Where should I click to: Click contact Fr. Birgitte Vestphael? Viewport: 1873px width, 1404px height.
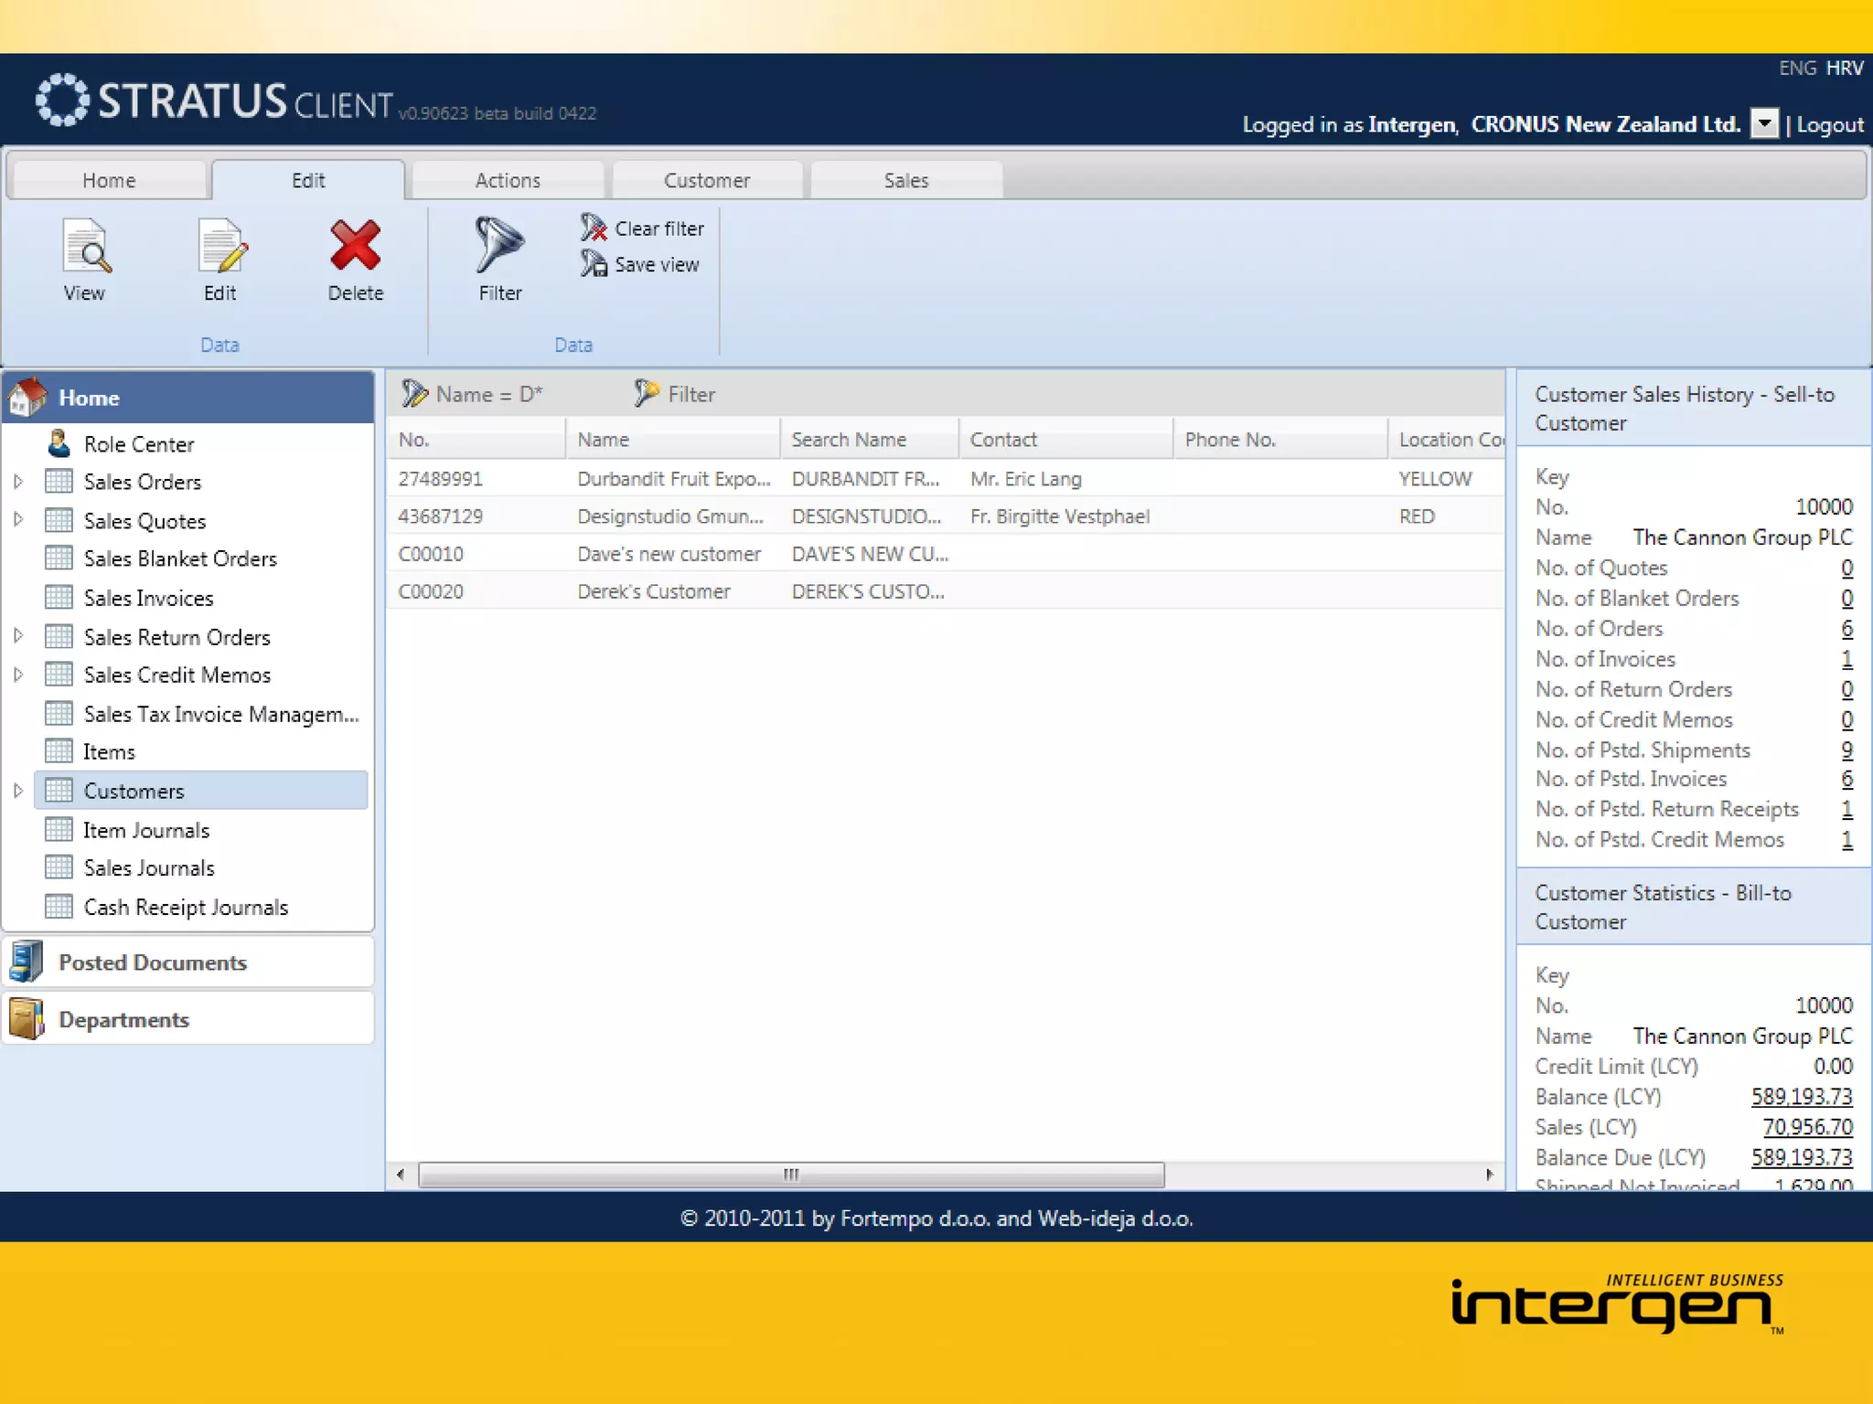click(x=1059, y=516)
